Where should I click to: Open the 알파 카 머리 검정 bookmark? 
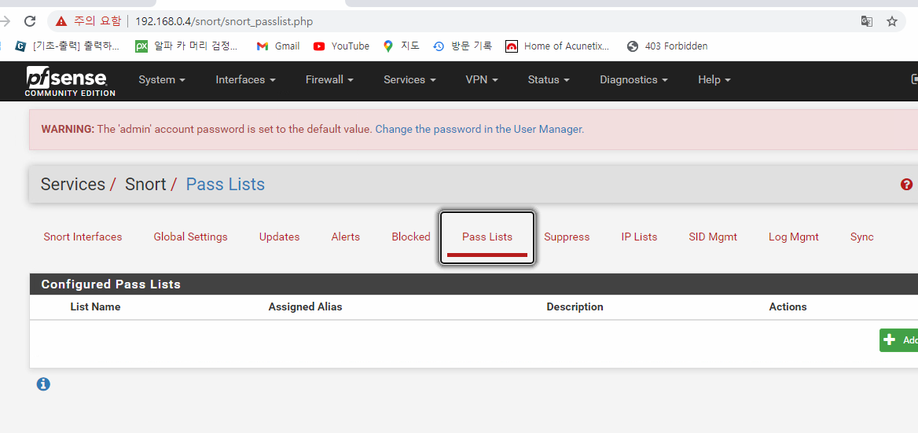(x=186, y=46)
